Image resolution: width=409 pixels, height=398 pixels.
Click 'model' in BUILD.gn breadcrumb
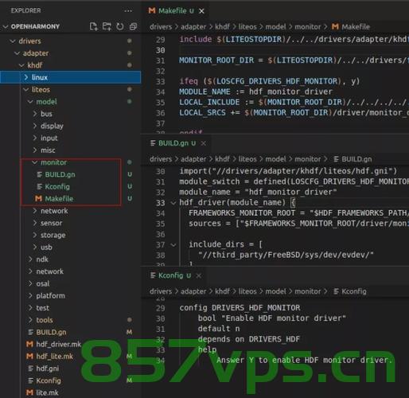[x=275, y=159]
